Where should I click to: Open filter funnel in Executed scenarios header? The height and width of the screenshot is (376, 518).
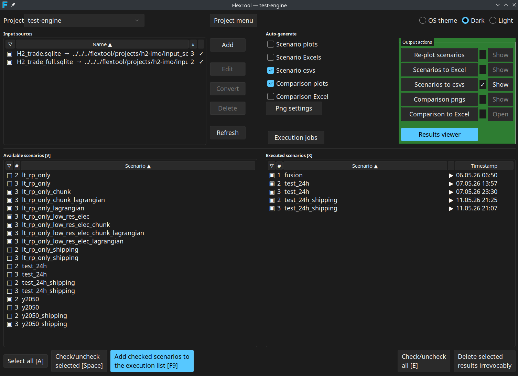[x=272, y=166]
